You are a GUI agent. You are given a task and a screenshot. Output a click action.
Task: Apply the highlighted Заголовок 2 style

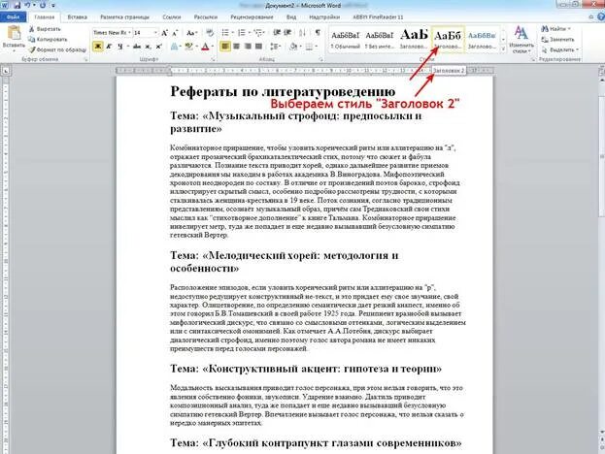[448, 40]
